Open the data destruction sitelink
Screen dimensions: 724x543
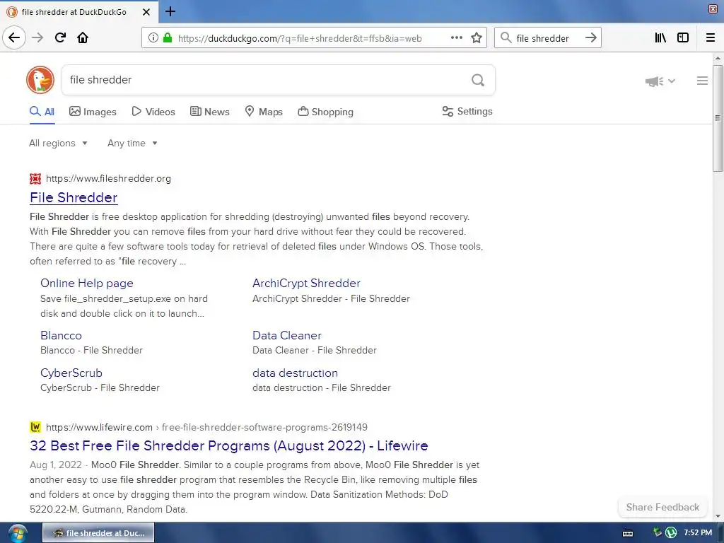(x=295, y=373)
